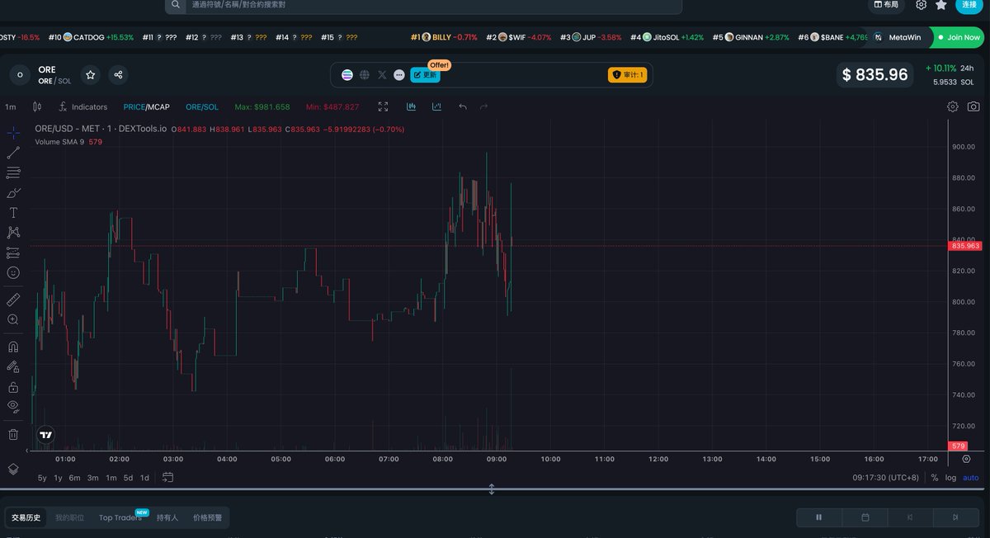Share the ORE pair
Screen dimensions: 990x538
118,75
